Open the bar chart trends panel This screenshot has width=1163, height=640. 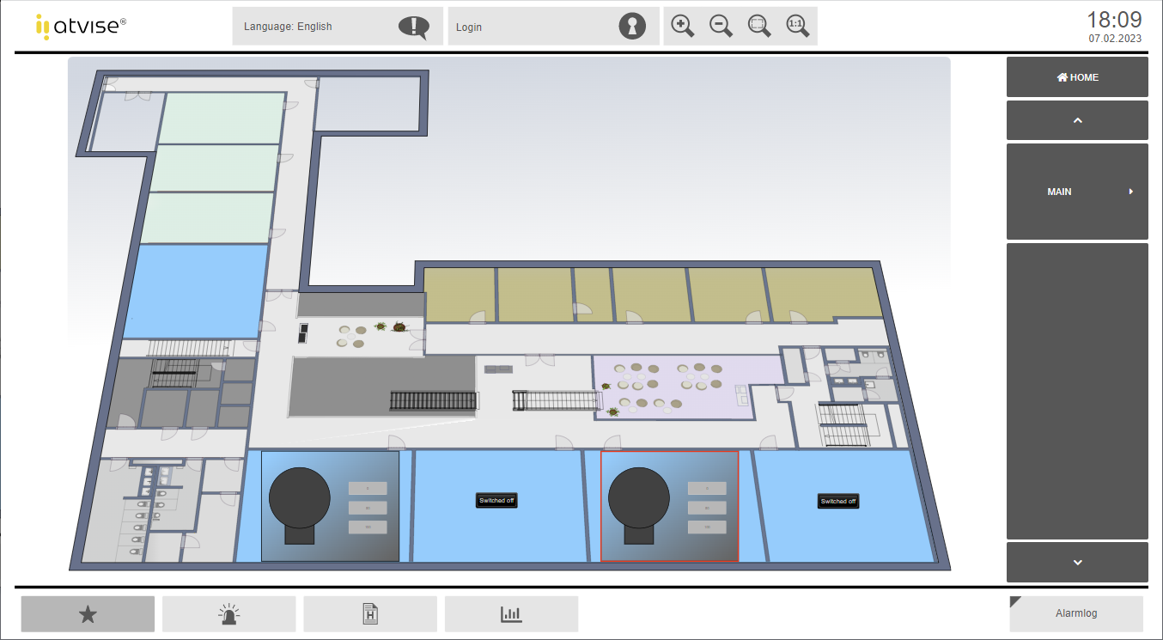(511, 613)
